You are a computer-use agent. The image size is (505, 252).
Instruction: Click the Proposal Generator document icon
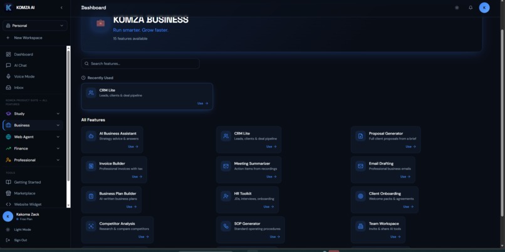pyautogui.click(x=361, y=136)
